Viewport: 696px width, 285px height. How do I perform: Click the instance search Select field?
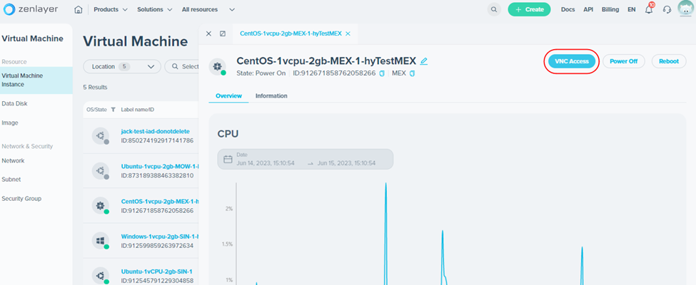(182, 66)
